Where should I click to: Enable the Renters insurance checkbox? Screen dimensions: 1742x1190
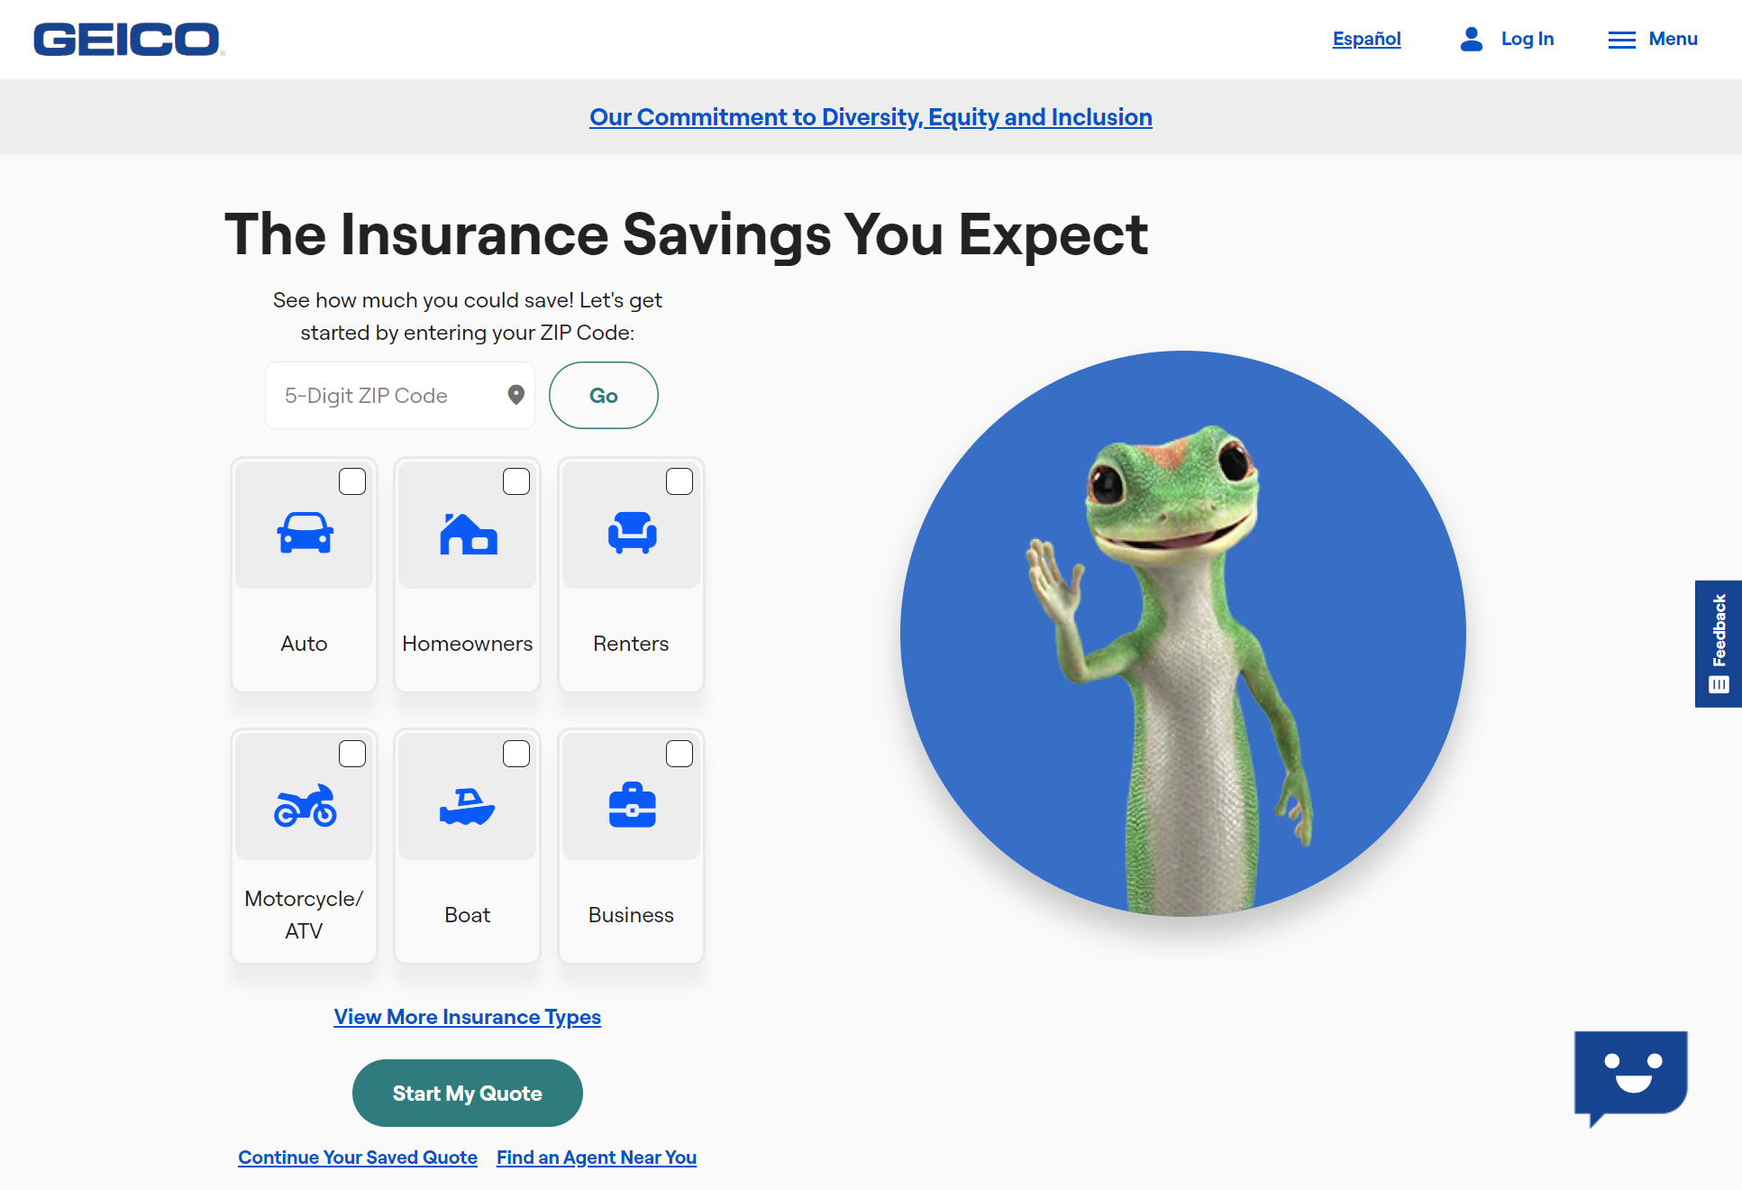click(680, 481)
